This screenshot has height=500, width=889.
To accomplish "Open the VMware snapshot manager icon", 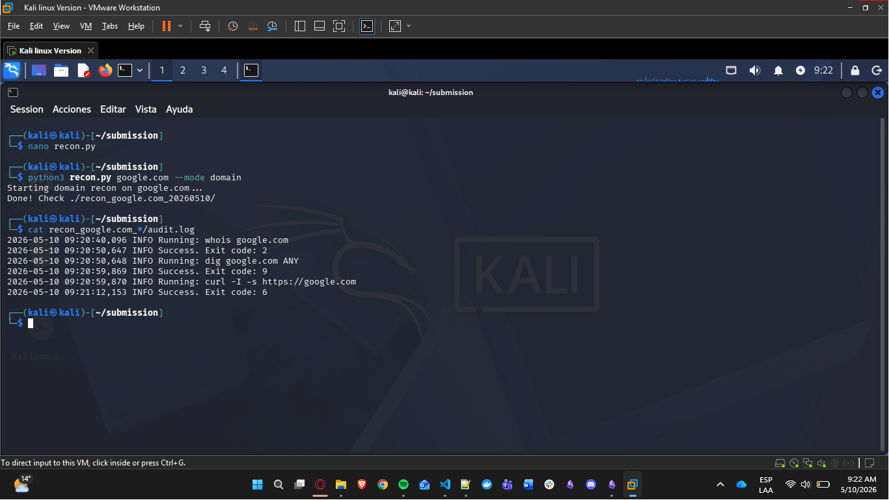I will [273, 26].
